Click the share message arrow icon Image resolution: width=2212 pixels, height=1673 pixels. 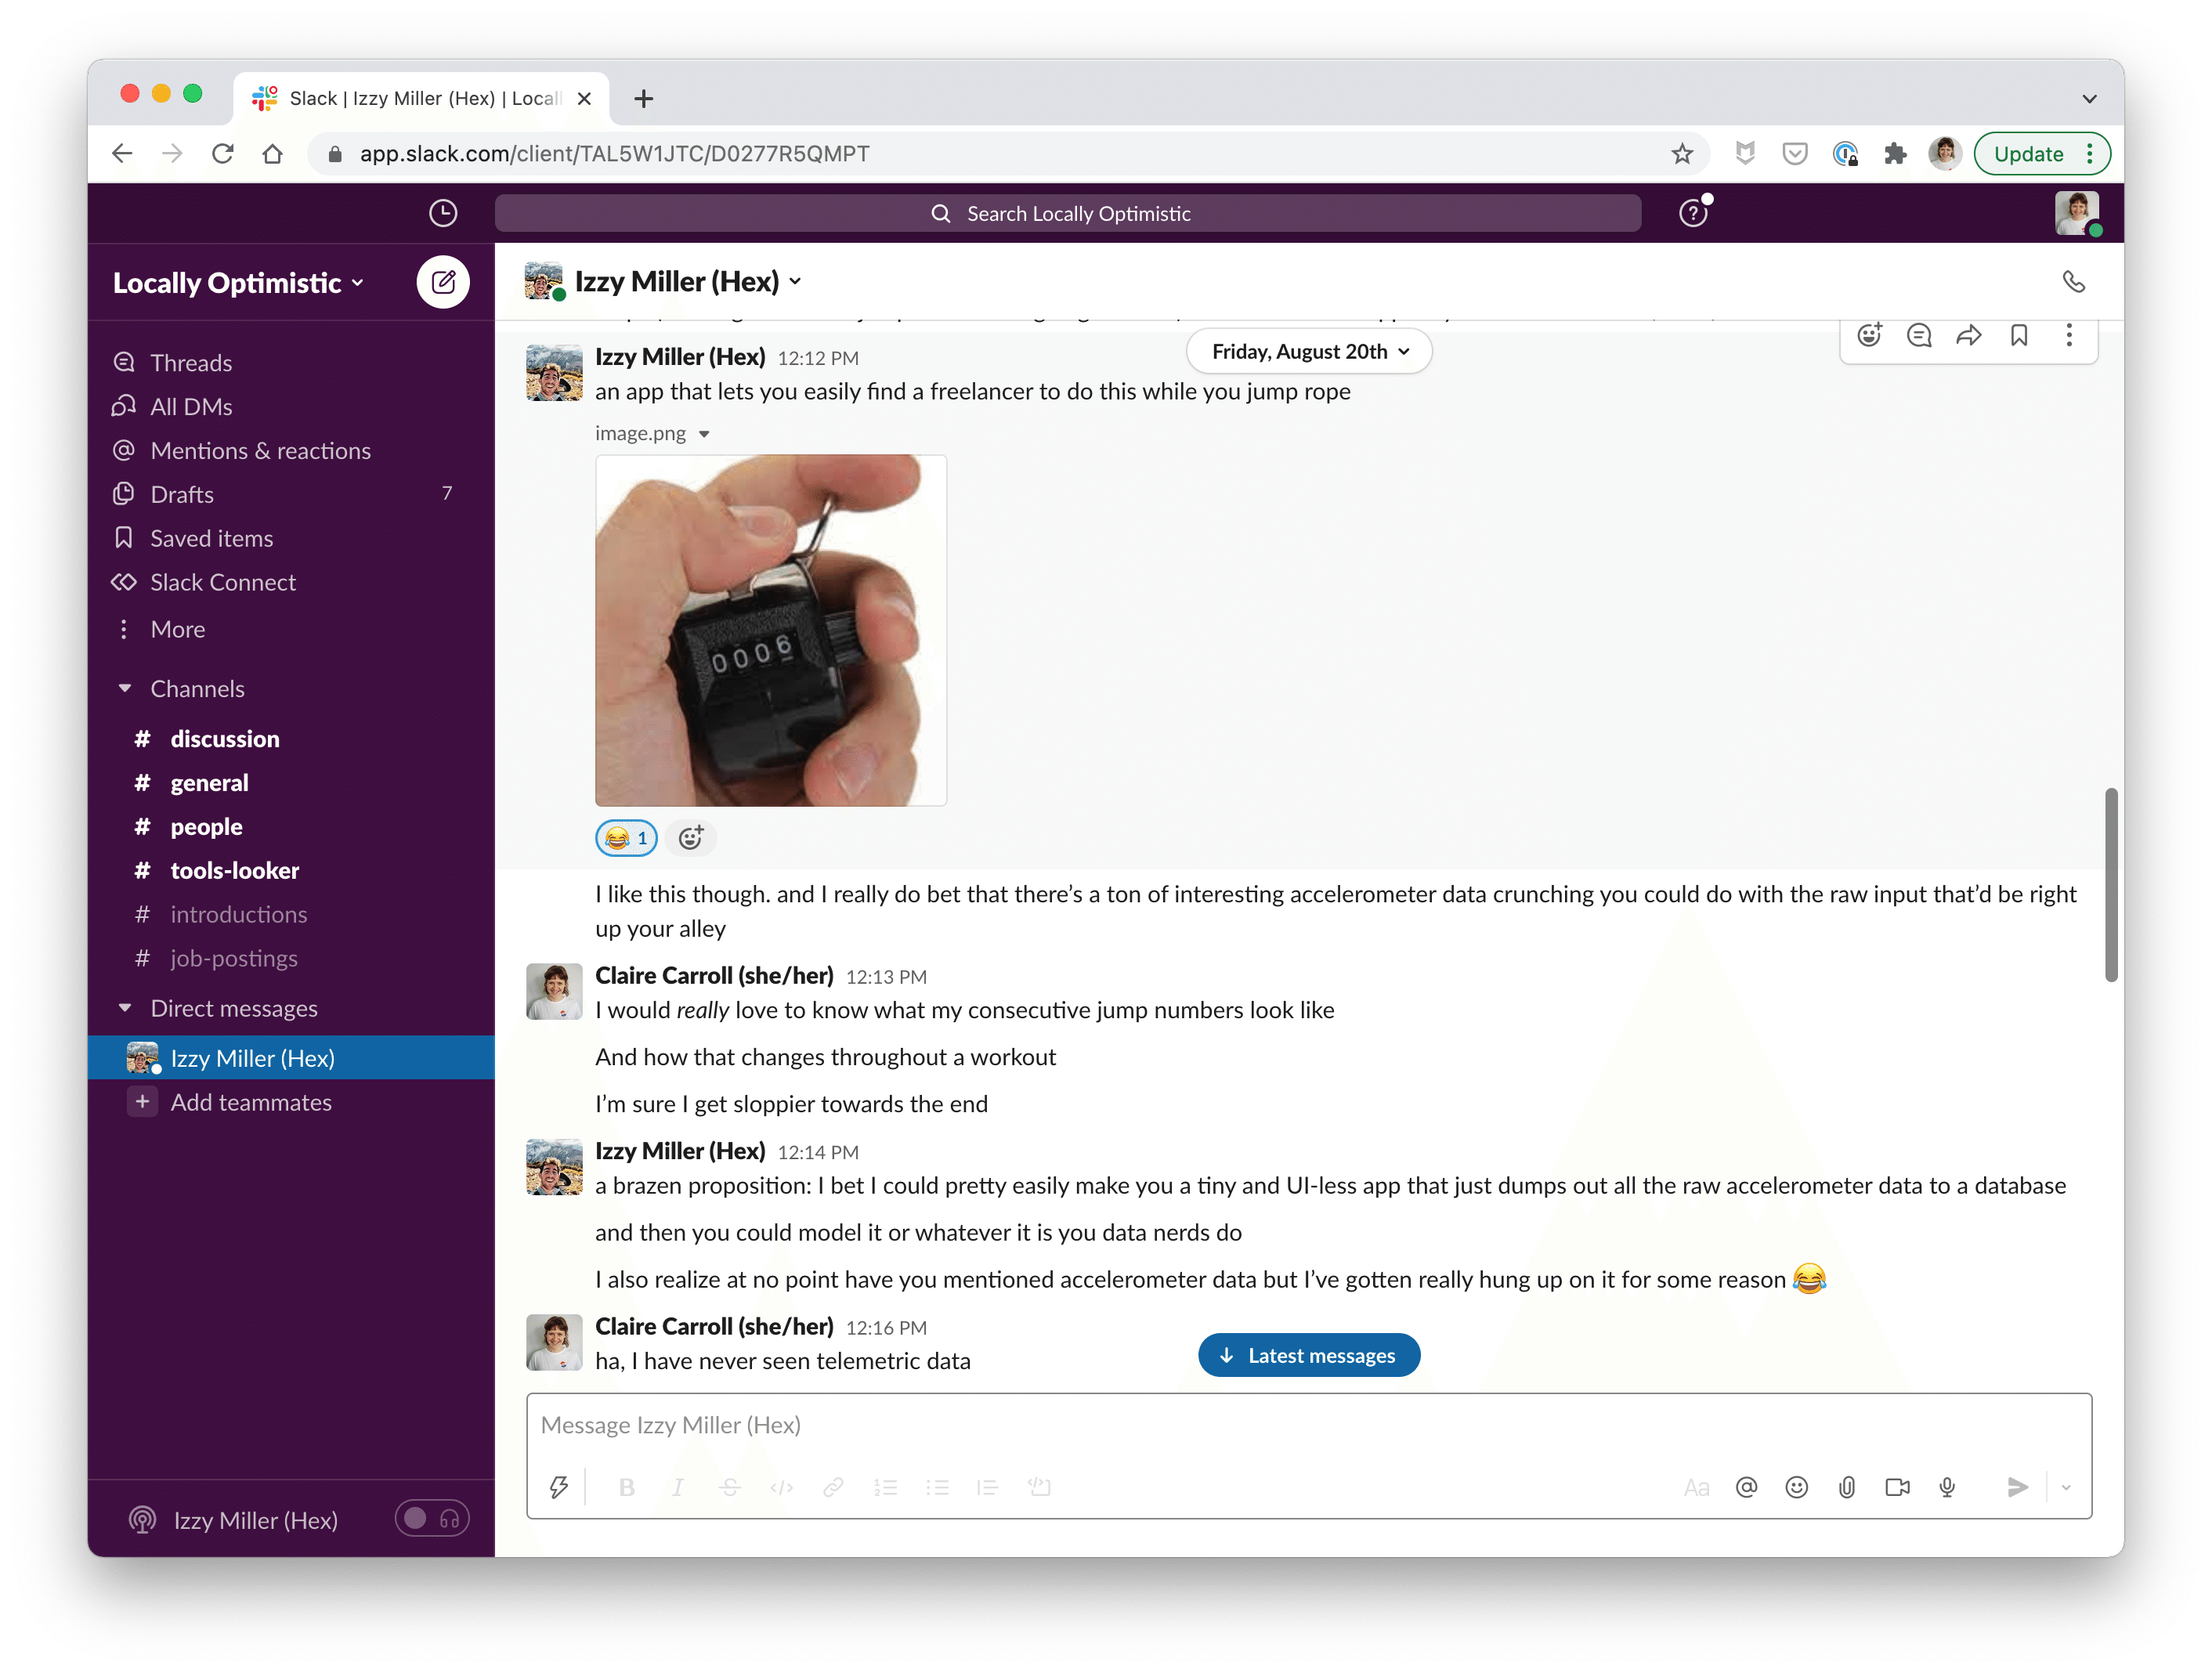[1968, 336]
